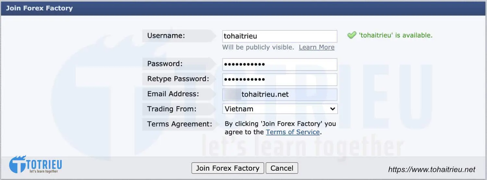
Task: Click the 'Username:' field label
Action: [x=166, y=36]
